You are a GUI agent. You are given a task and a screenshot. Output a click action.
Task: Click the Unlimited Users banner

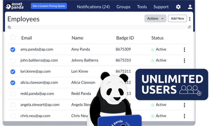click(172, 84)
